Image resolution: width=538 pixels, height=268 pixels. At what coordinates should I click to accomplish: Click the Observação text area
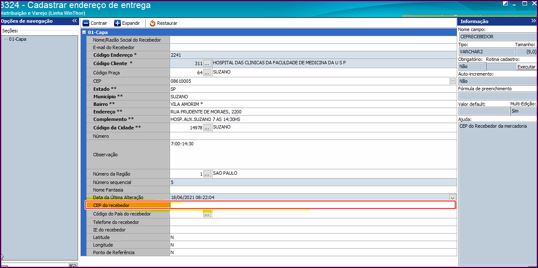[x=313, y=155]
